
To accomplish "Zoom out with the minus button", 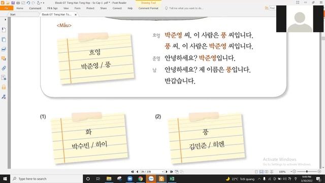I will pyautogui.click(x=294, y=171).
